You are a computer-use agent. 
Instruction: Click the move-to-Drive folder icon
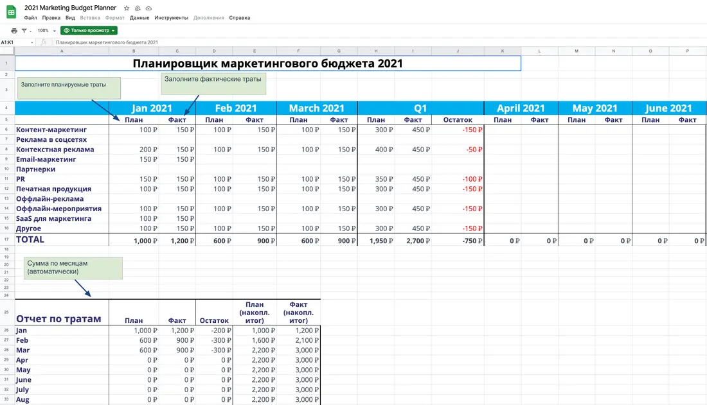(x=138, y=8)
